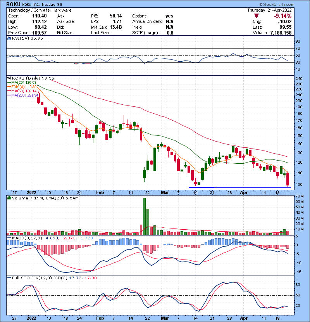Click the Volume value 7,186,158

(x=281, y=33)
